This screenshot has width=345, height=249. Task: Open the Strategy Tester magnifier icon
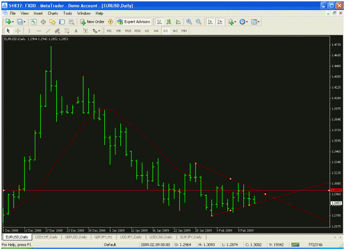click(71, 21)
